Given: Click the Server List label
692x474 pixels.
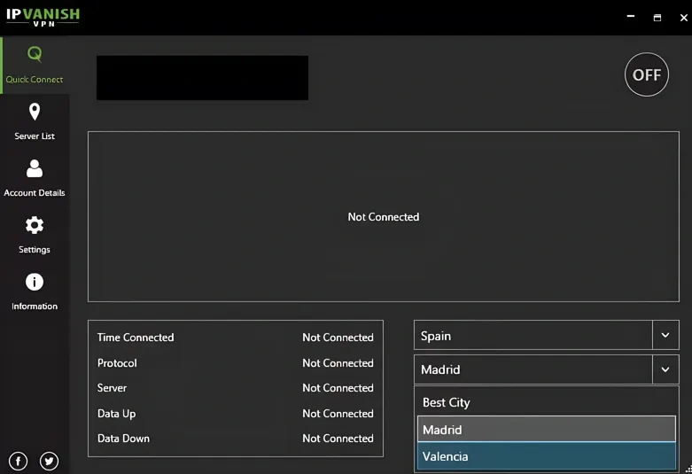Looking at the screenshot, I should click(x=35, y=136).
